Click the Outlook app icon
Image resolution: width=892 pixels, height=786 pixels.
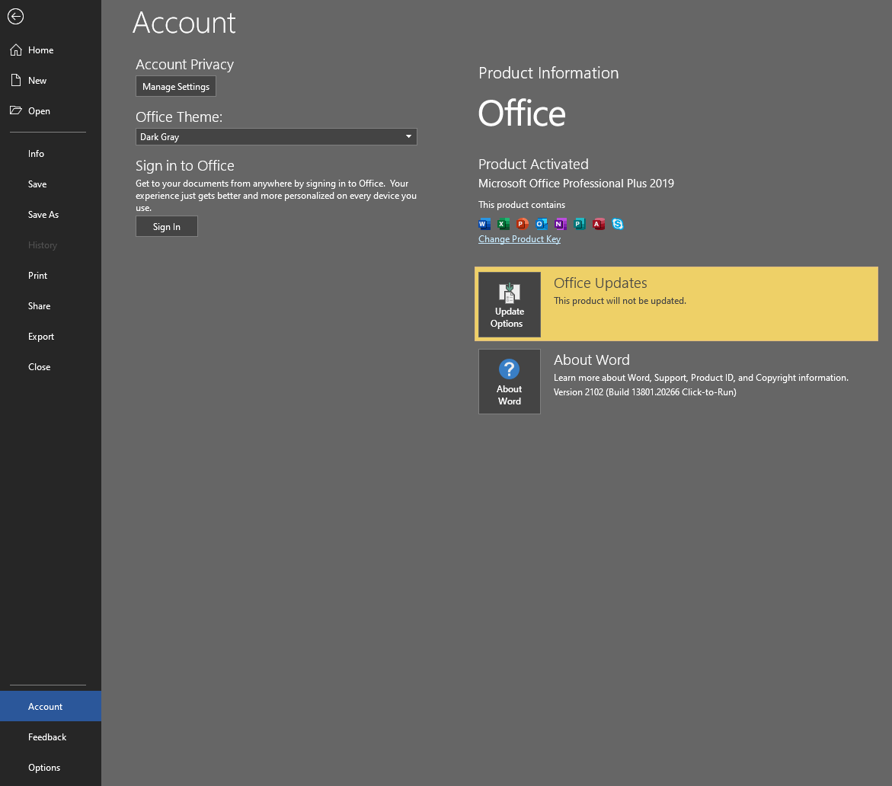coord(542,224)
